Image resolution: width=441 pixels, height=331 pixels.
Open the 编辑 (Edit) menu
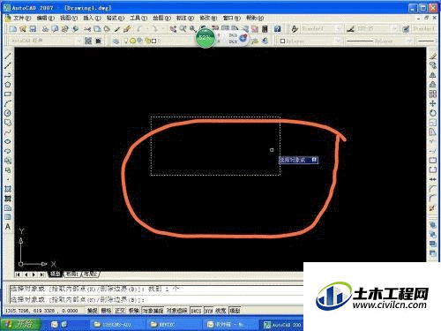click(x=45, y=18)
